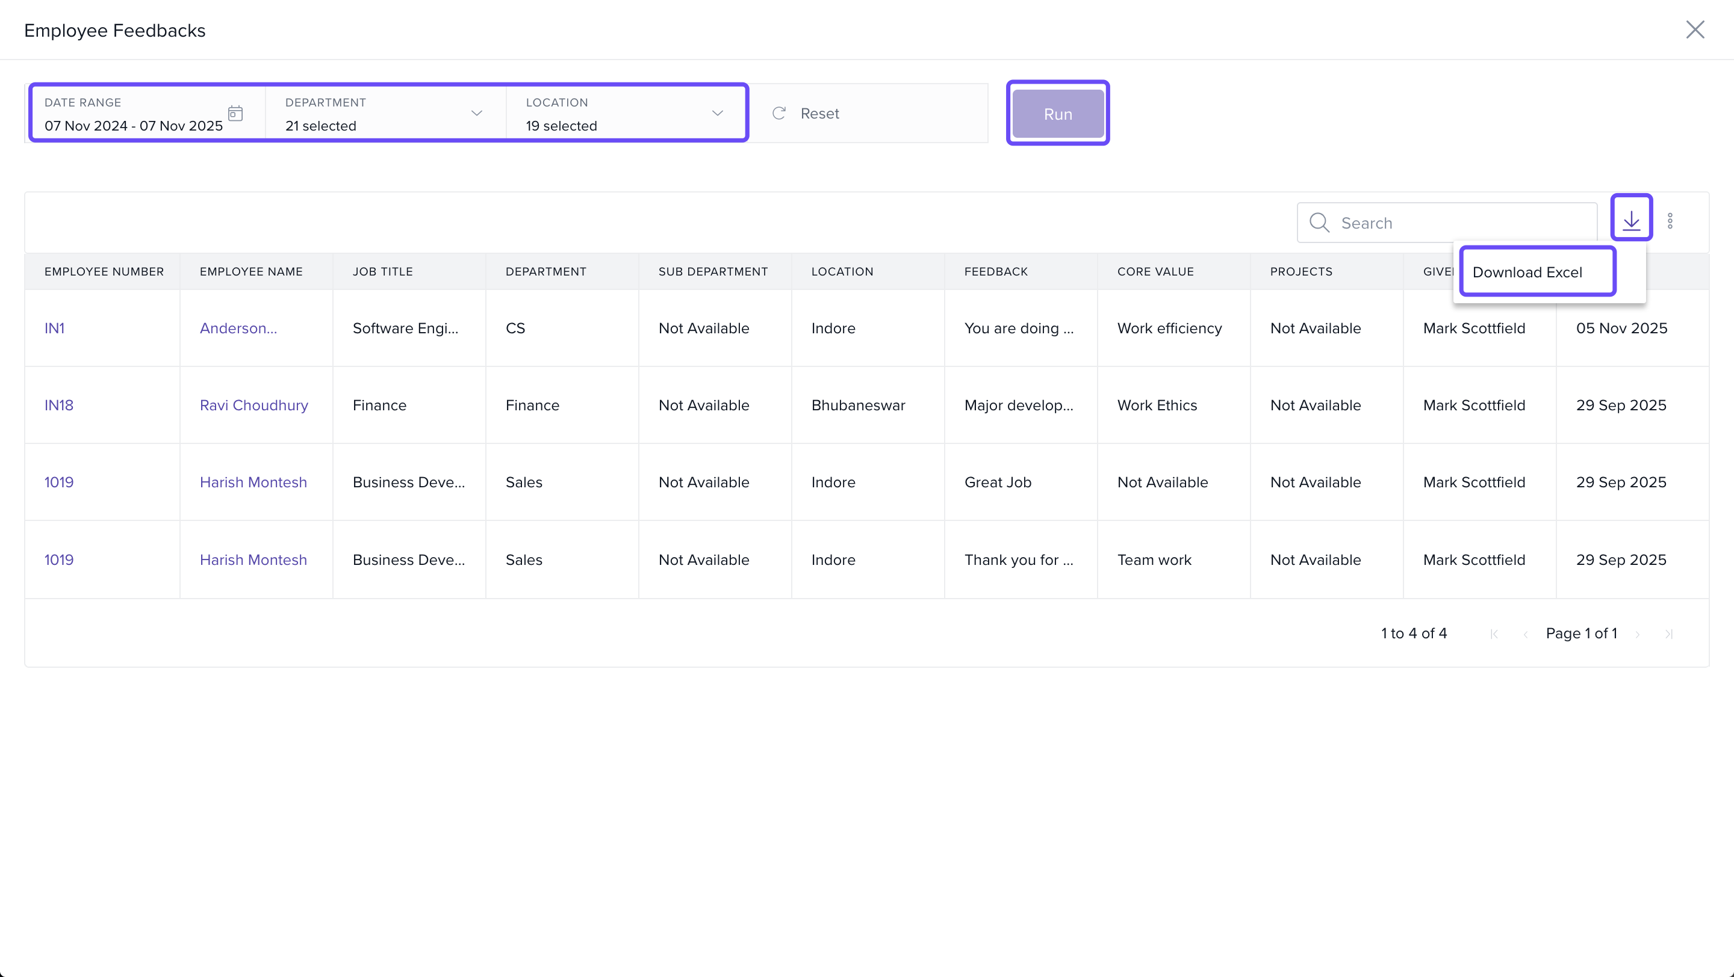Sort by the Core Value column header
This screenshot has width=1734, height=977.
1155,272
